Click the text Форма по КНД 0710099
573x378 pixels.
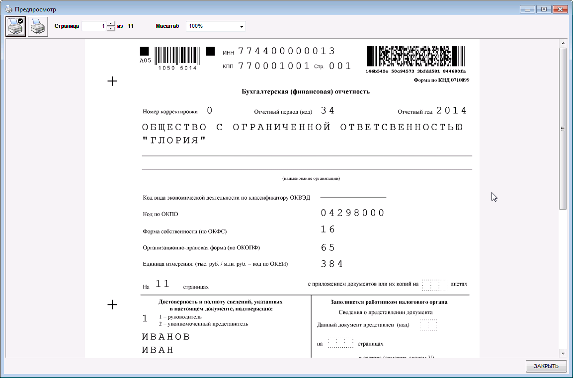click(x=441, y=80)
